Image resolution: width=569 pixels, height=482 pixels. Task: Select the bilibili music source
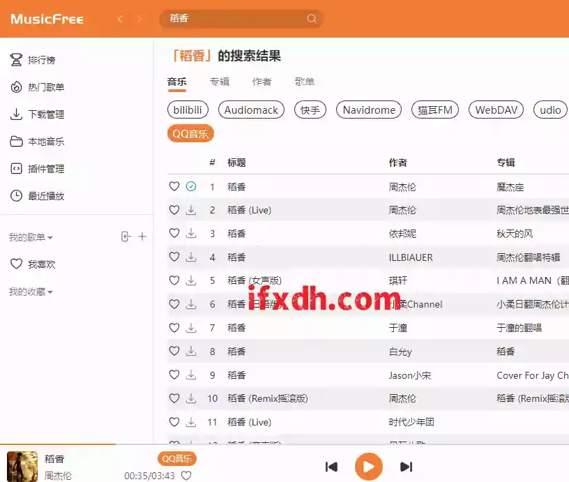tap(188, 110)
